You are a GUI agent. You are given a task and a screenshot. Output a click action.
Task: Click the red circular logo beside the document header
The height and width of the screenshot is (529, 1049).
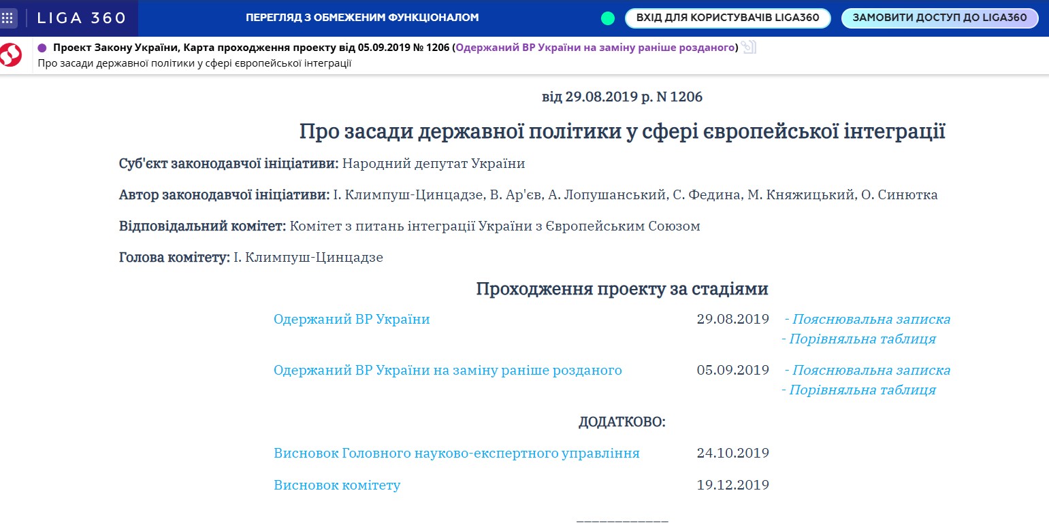11,54
